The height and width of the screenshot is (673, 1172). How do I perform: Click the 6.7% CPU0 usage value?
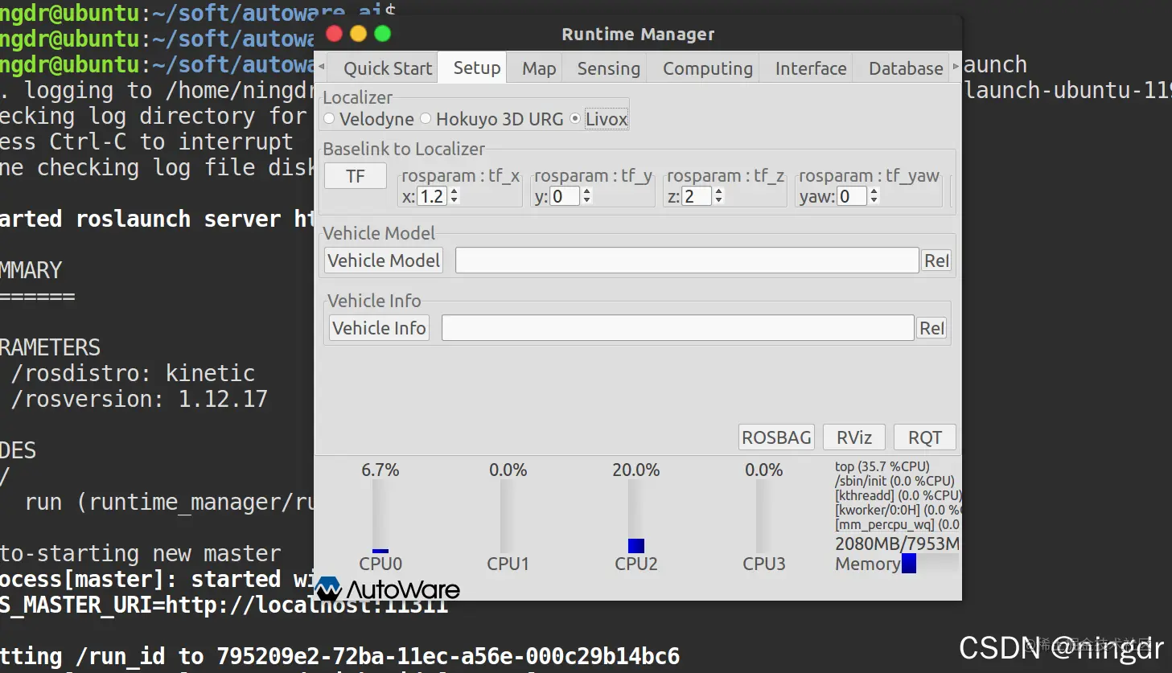point(380,470)
